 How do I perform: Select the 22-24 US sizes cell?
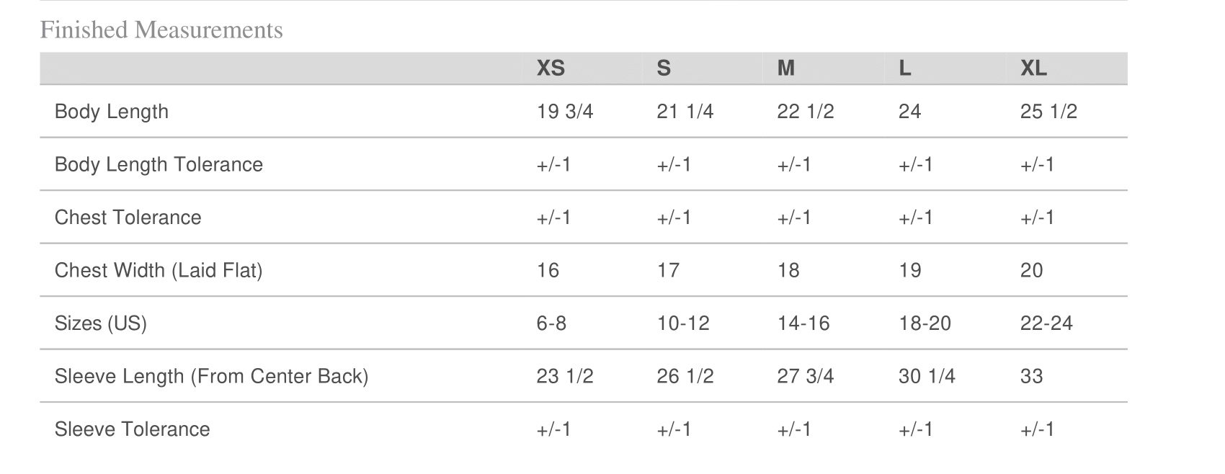click(1046, 323)
